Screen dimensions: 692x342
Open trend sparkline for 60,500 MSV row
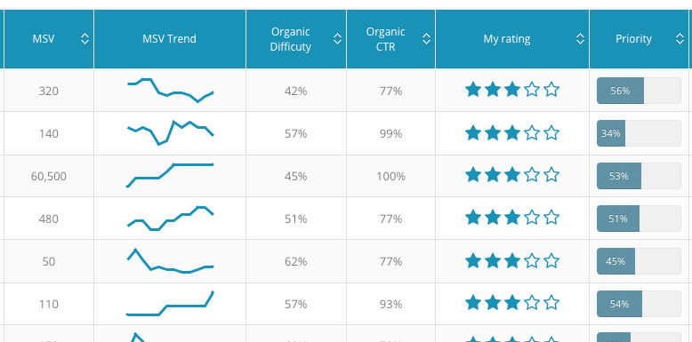pyautogui.click(x=171, y=175)
